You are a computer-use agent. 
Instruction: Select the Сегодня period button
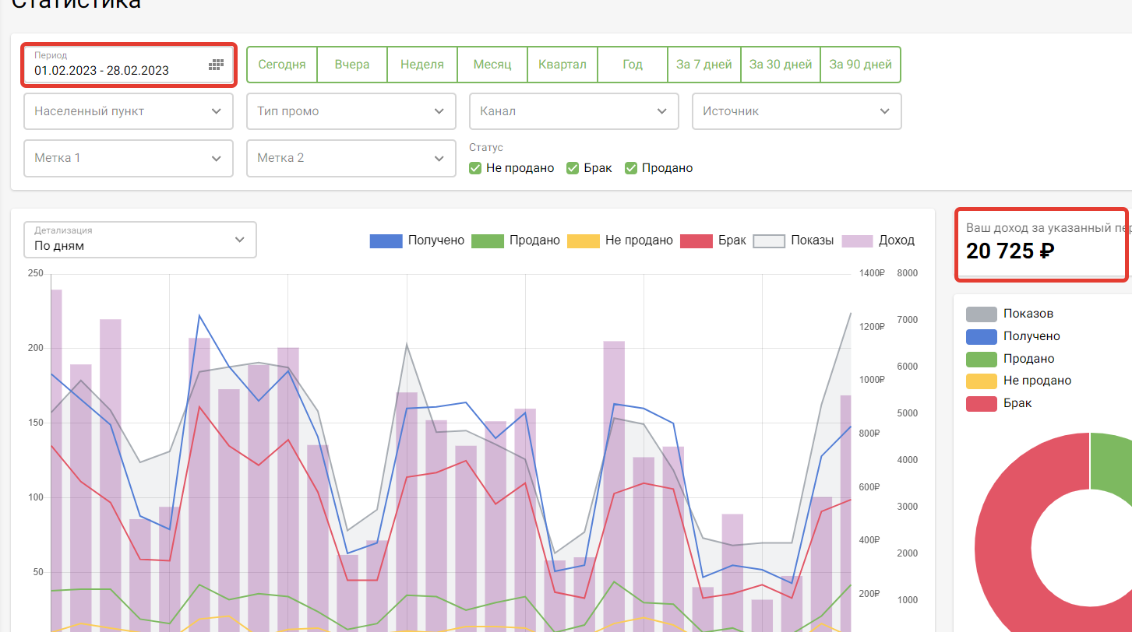click(282, 65)
